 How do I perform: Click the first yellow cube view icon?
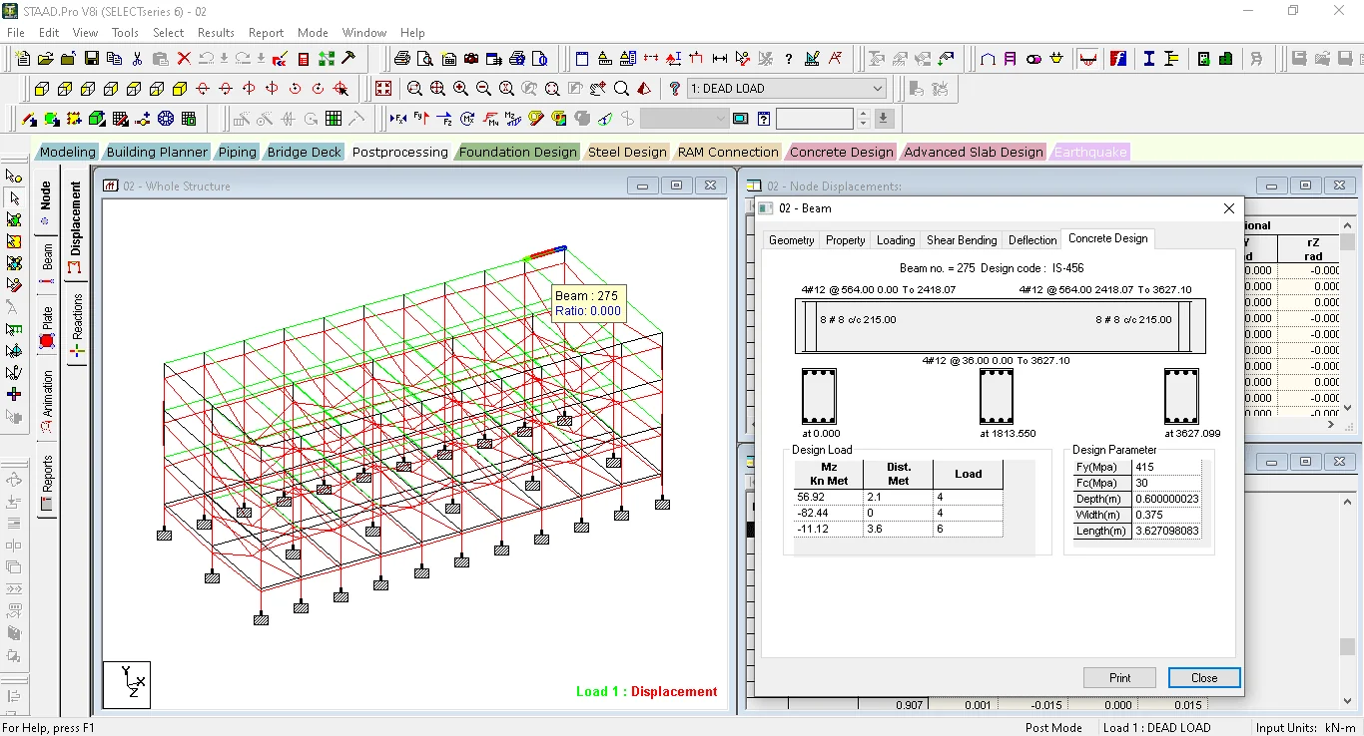41,89
